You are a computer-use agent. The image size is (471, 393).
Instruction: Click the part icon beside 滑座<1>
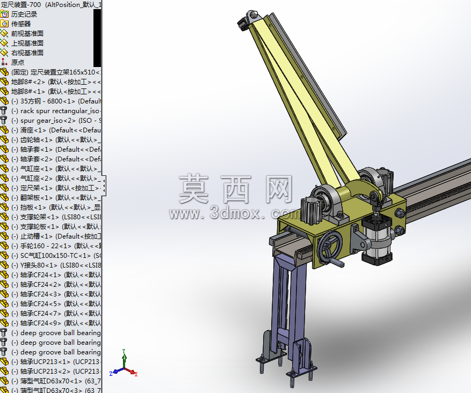(x=4, y=130)
